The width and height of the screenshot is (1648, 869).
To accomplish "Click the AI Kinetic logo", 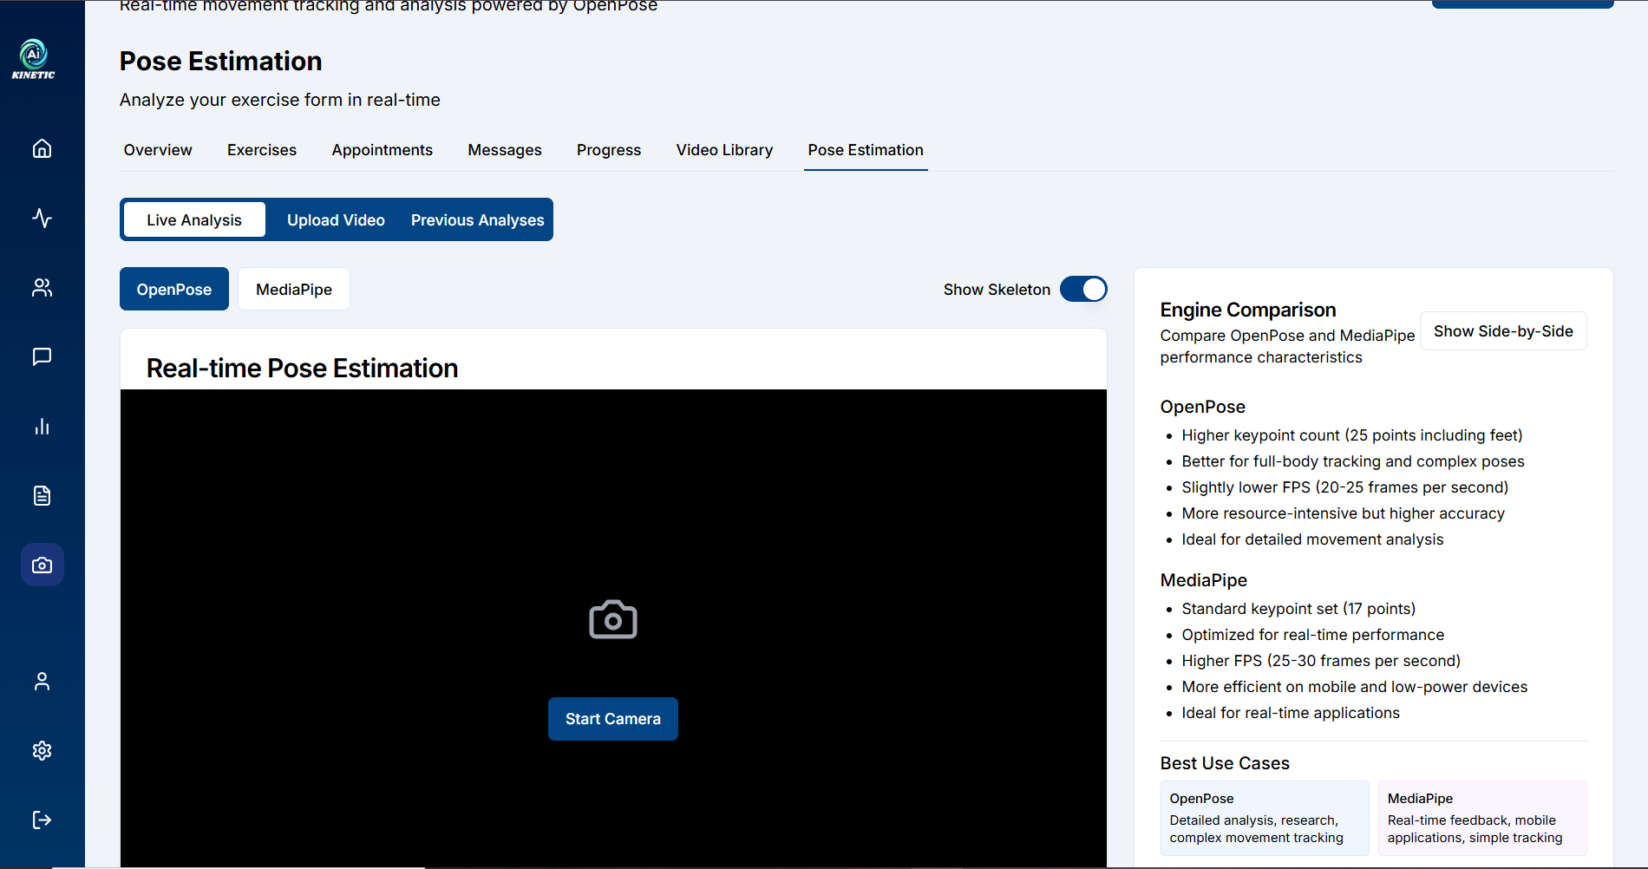I will 33,59.
